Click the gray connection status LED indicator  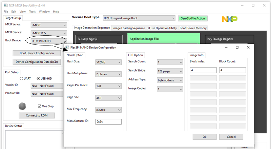pyautogui.click(x=22, y=106)
